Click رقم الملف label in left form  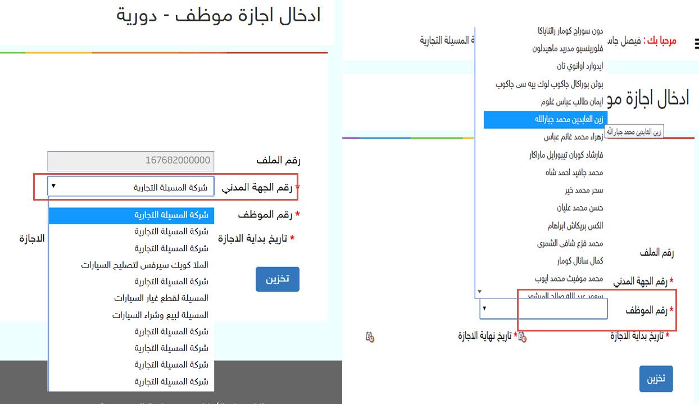(x=278, y=161)
